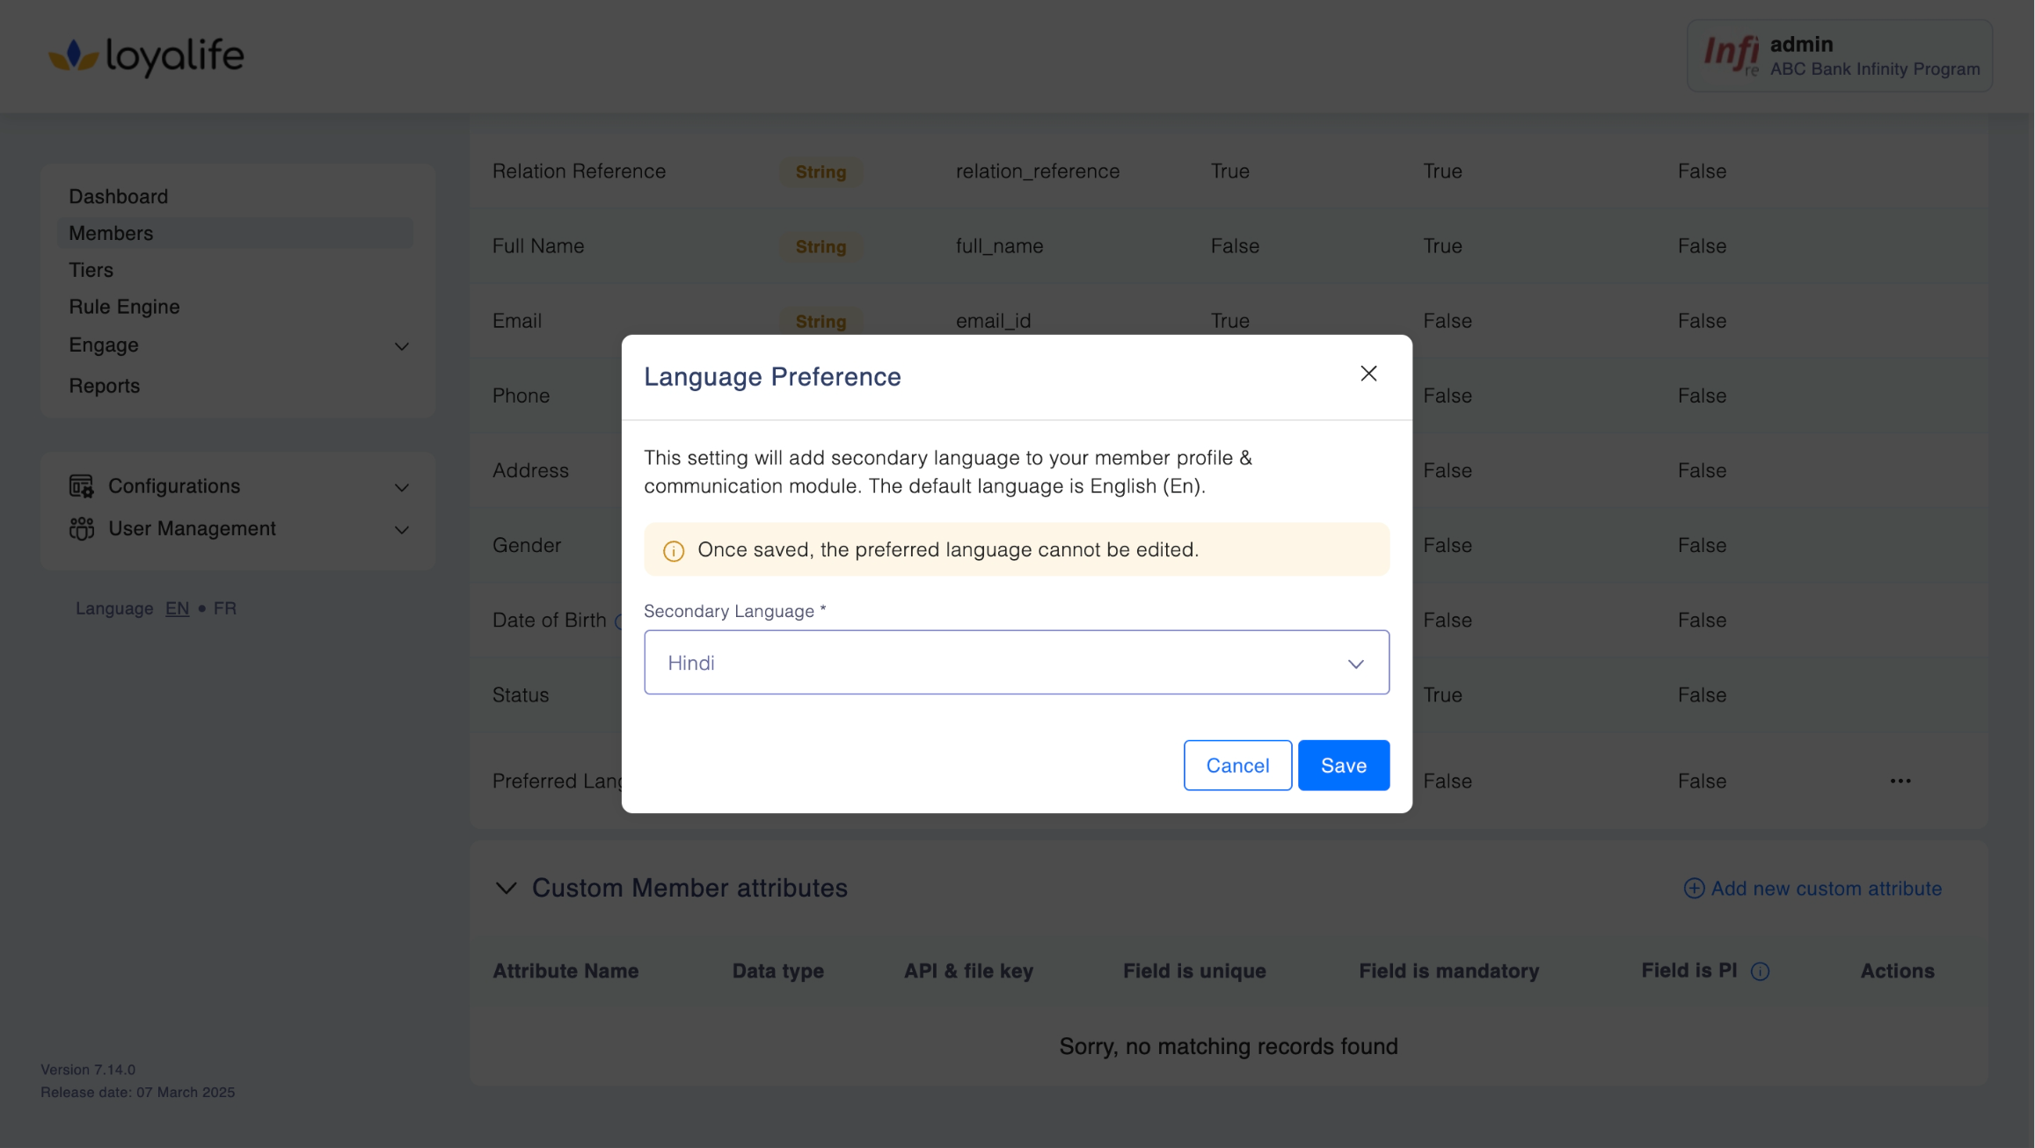Collapse Custom Member attributes section

tap(506, 888)
